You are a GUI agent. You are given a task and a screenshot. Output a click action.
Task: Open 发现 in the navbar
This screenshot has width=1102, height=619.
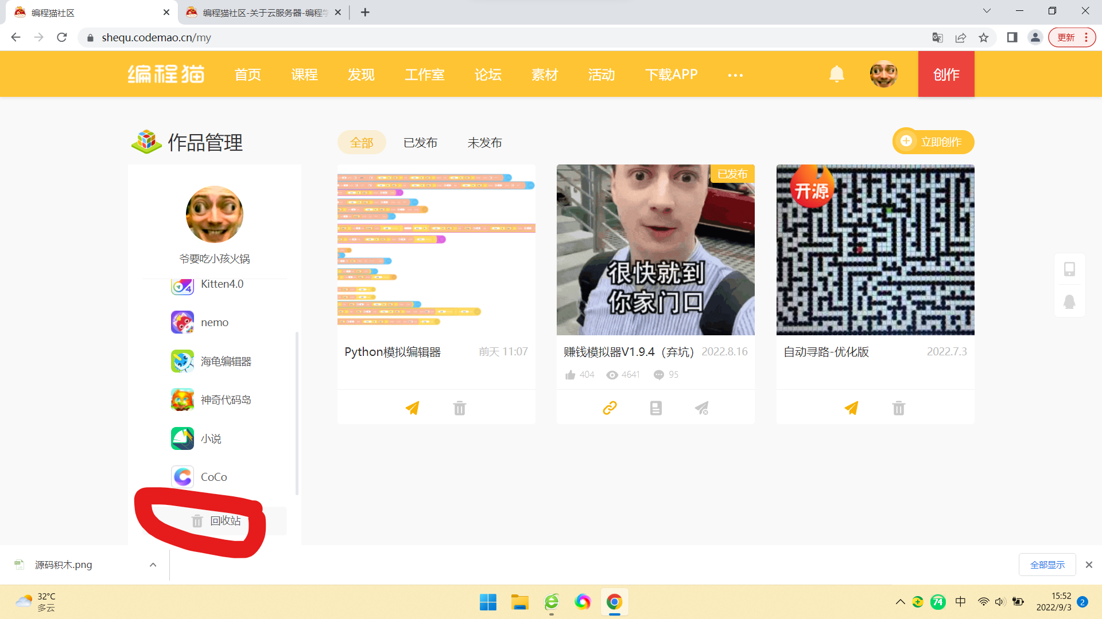[361, 75]
